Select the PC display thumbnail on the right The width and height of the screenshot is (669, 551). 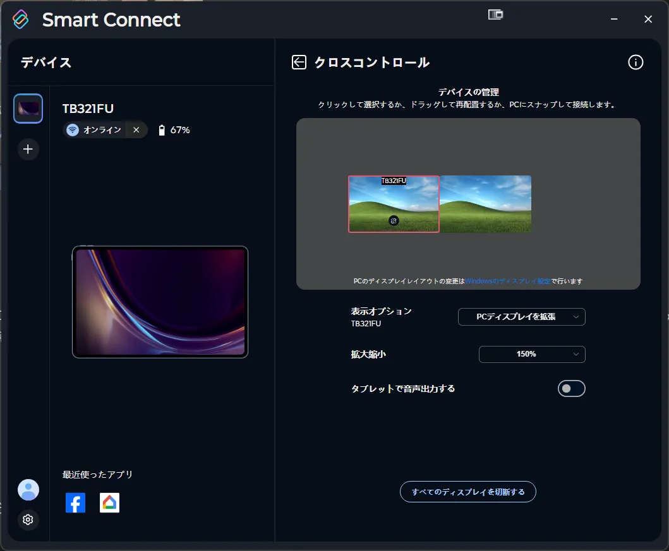click(x=485, y=204)
